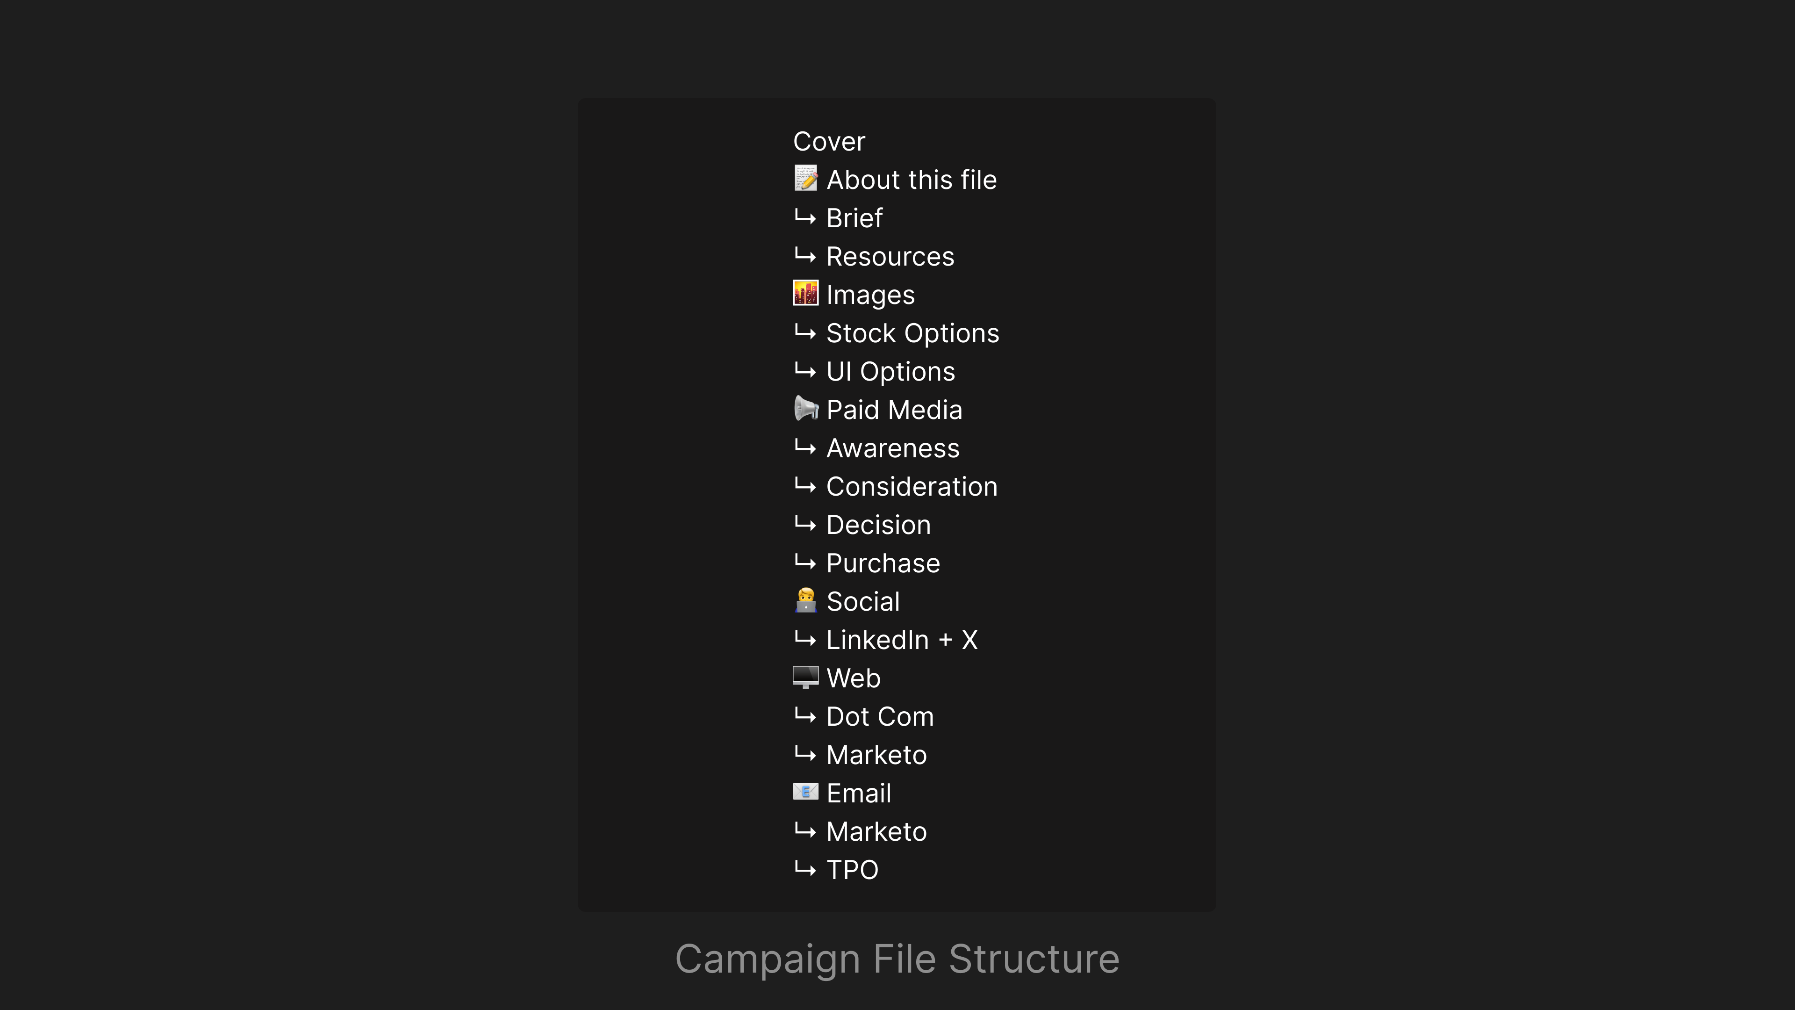
Task: Click the arrow icon before TPO
Action: (805, 870)
